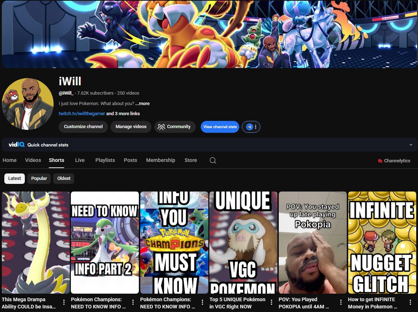Click the Community people icon
Screen dimensions: 418x312
[161, 127]
